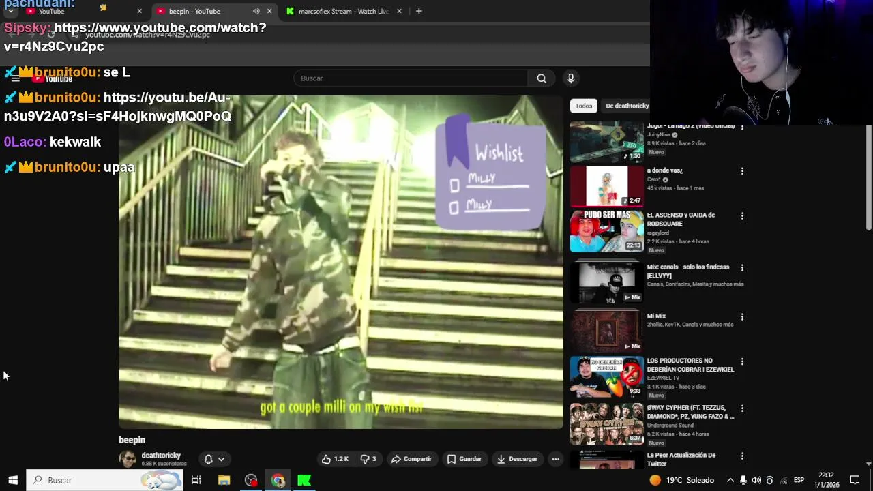873x491 pixels.
Task: Open the network status tray icon
Action: coord(784,480)
